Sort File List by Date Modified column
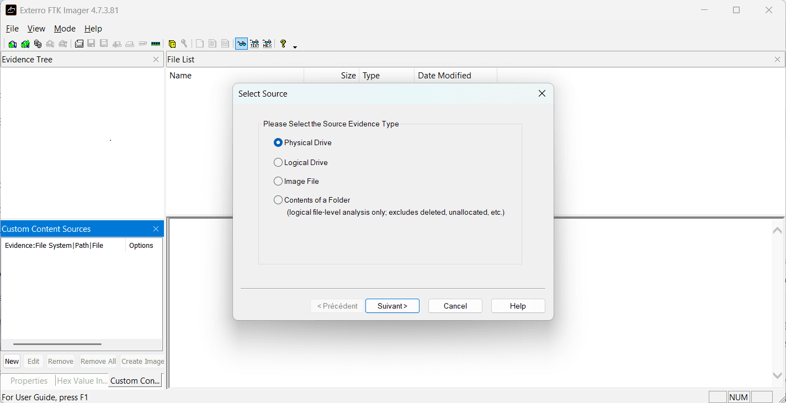Screen dimensions: 786x403 pyautogui.click(x=456, y=76)
